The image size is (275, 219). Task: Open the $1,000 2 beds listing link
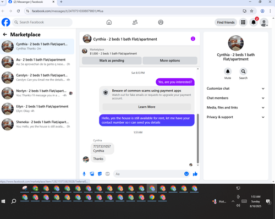[x=113, y=53]
